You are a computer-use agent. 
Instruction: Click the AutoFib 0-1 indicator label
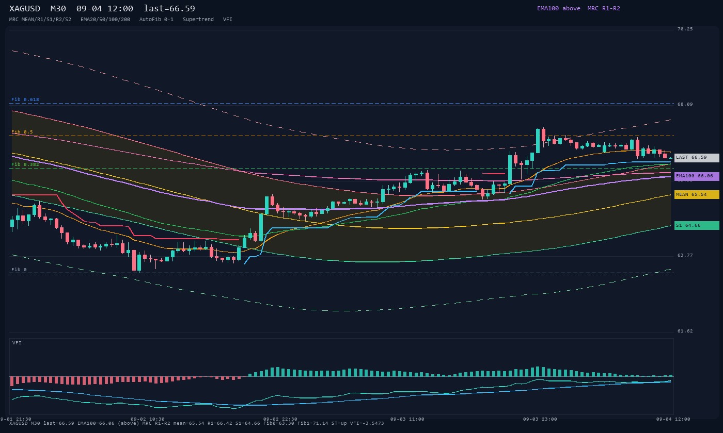click(156, 20)
